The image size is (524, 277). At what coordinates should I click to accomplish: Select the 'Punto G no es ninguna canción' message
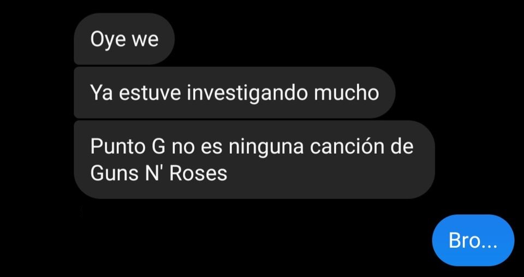(x=254, y=160)
